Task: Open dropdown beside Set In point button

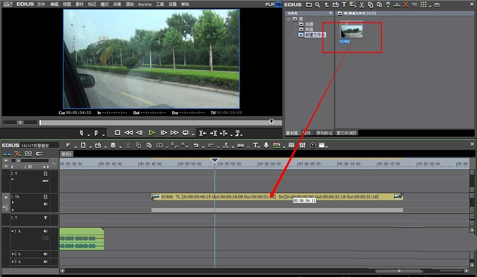Action: 89,135
